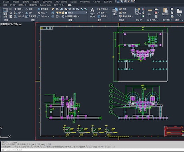
Task: Click the ブロック 作成 (Create block) tool
Action: point(123,9)
